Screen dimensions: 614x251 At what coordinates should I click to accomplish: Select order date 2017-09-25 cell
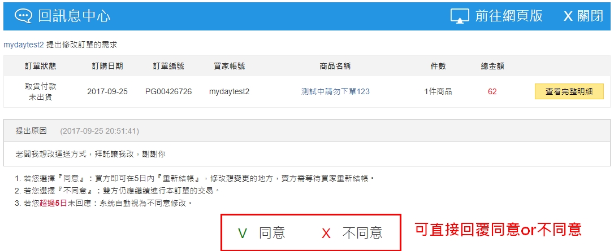(107, 92)
